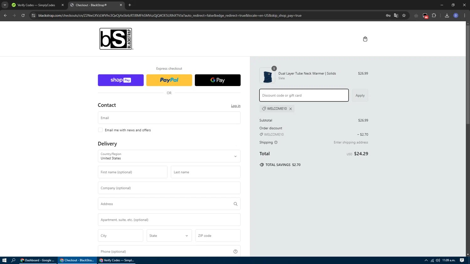Open the Windows taskbar search
Screen dimensions: 470x264
pos(13,260)
